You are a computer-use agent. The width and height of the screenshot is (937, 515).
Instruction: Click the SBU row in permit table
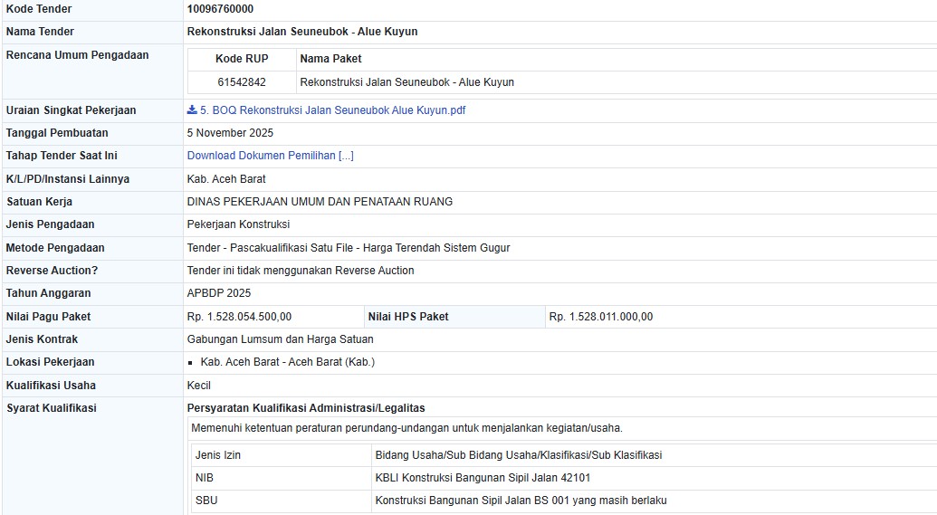[x=206, y=501]
